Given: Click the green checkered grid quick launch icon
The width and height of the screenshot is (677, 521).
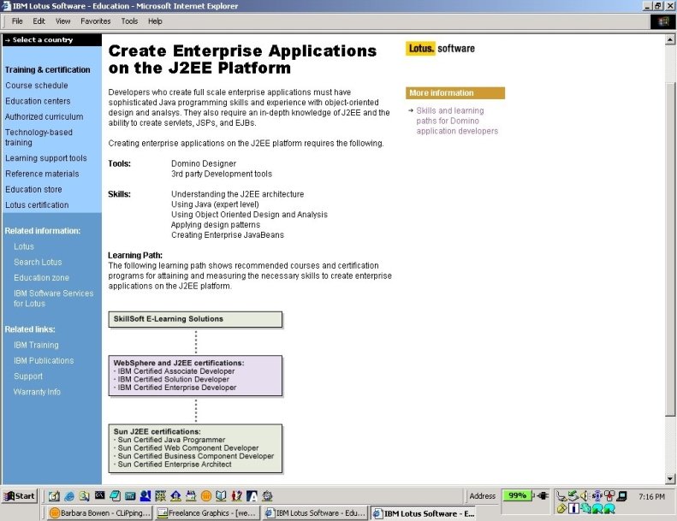Looking at the screenshot, I should [161, 496].
